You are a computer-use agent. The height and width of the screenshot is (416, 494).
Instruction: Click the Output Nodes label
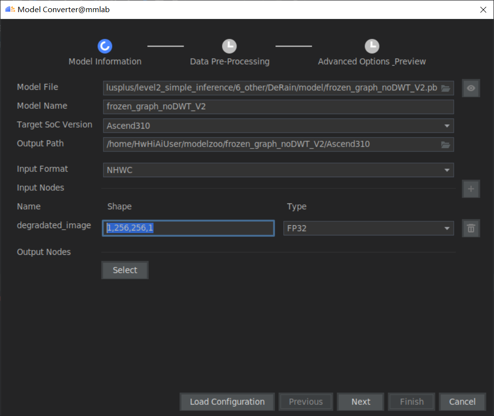click(44, 252)
